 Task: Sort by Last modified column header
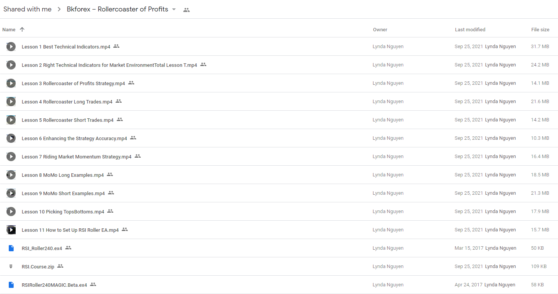tap(470, 29)
